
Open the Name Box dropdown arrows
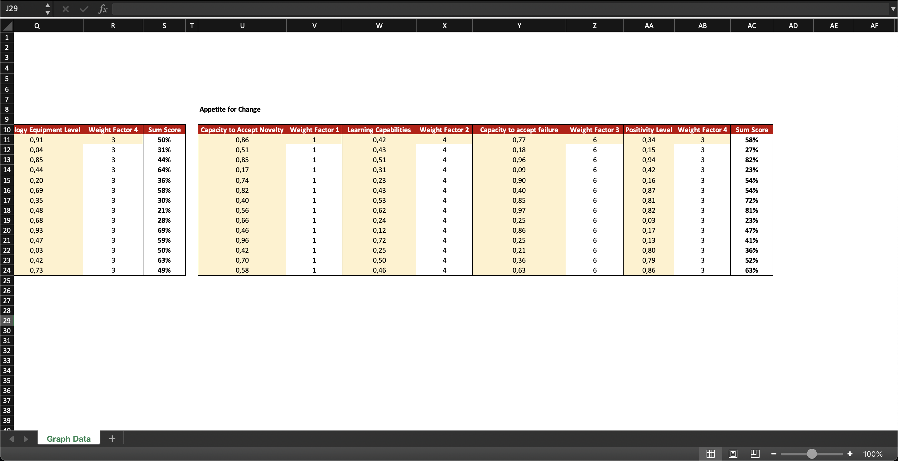point(48,9)
